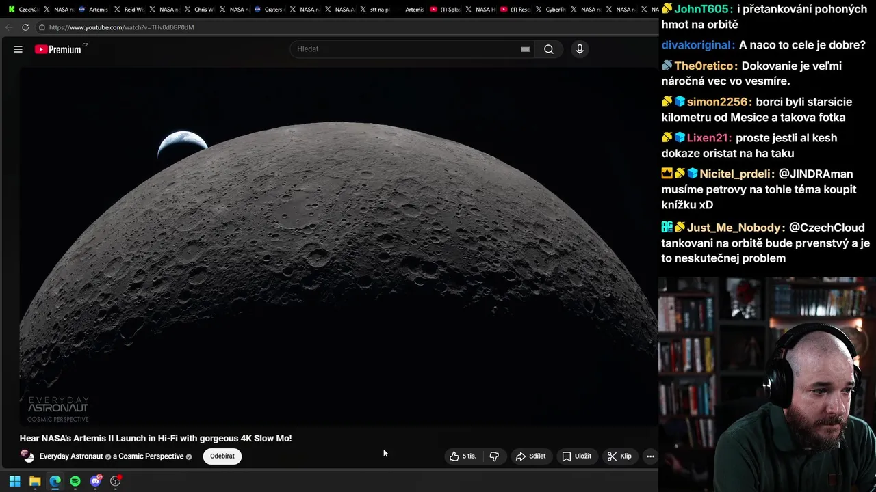The height and width of the screenshot is (492, 876).
Task: Click chat username Lixen21
Action: [x=707, y=138]
